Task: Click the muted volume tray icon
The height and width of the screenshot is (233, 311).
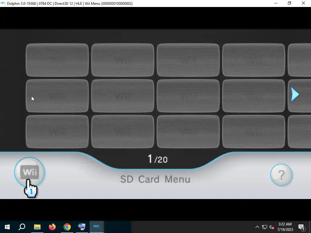Action: [x=272, y=227]
